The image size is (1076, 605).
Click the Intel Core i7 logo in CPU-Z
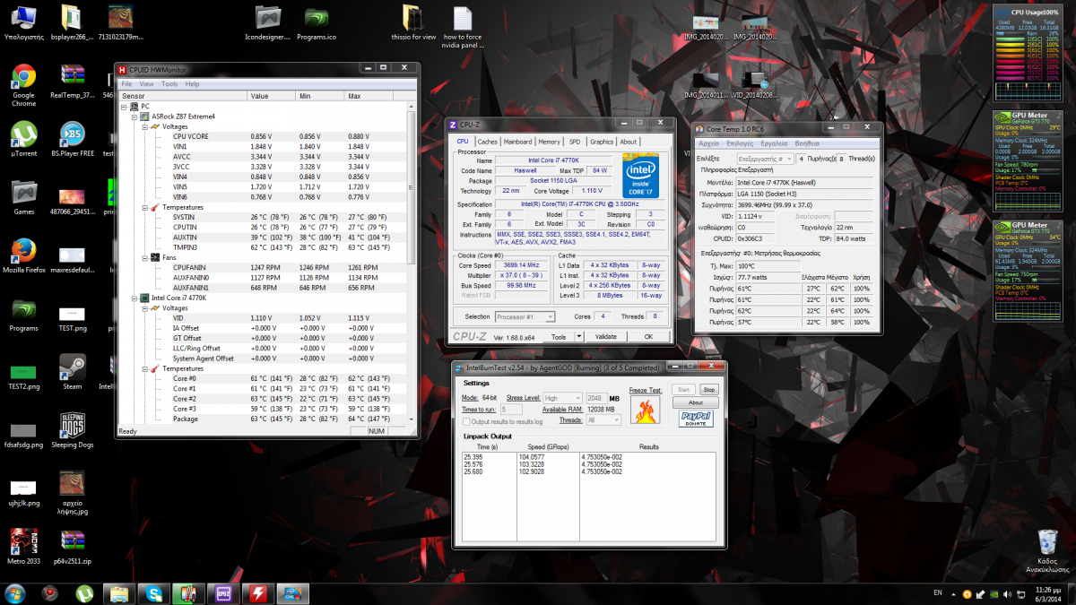click(639, 176)
